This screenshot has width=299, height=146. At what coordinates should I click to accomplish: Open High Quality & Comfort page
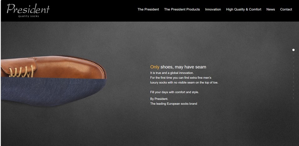click(244, 9)
